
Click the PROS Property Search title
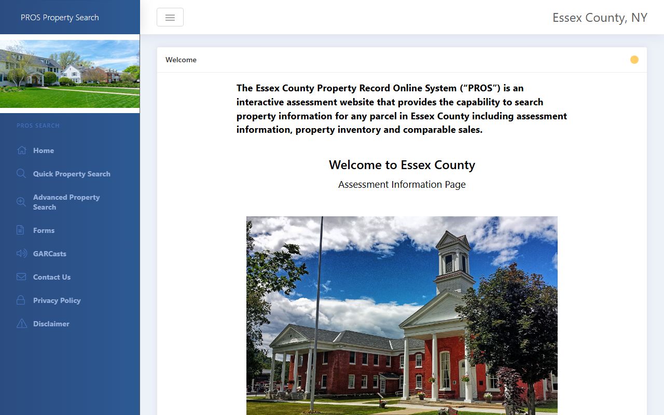tap(60, 17)
